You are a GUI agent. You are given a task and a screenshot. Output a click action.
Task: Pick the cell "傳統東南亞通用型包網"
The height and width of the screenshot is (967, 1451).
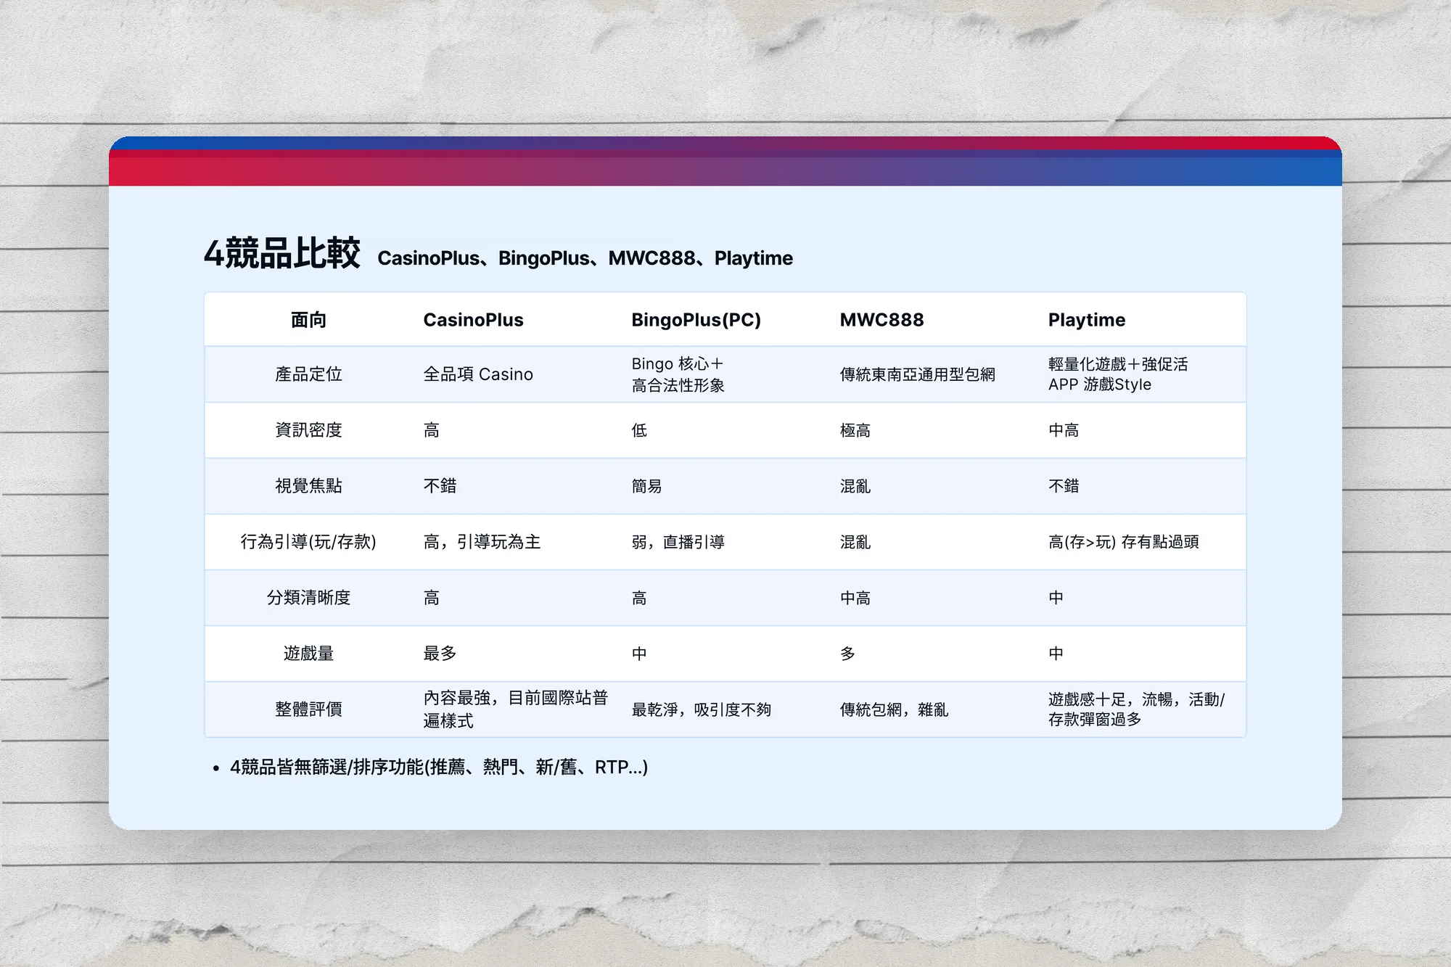click(x=917, y=374)
